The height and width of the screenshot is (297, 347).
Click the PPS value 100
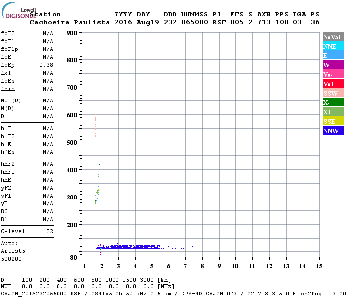pos(282,22)
